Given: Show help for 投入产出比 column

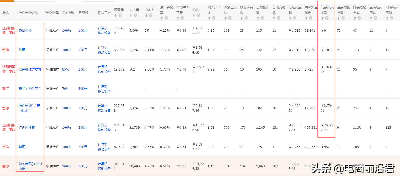Looking at the screenshot, I should [214, 18].
